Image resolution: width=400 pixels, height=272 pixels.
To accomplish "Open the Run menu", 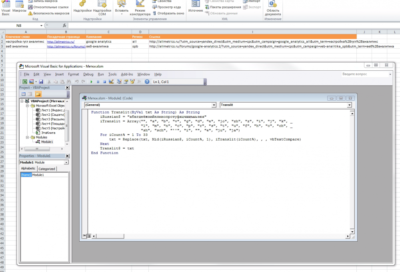I will click(101, 74).
